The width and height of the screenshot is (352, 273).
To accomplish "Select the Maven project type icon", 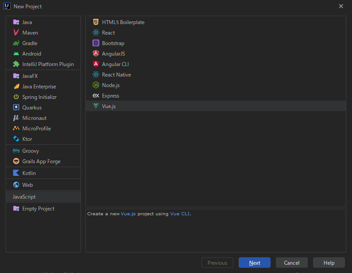I will click(16, 32).
